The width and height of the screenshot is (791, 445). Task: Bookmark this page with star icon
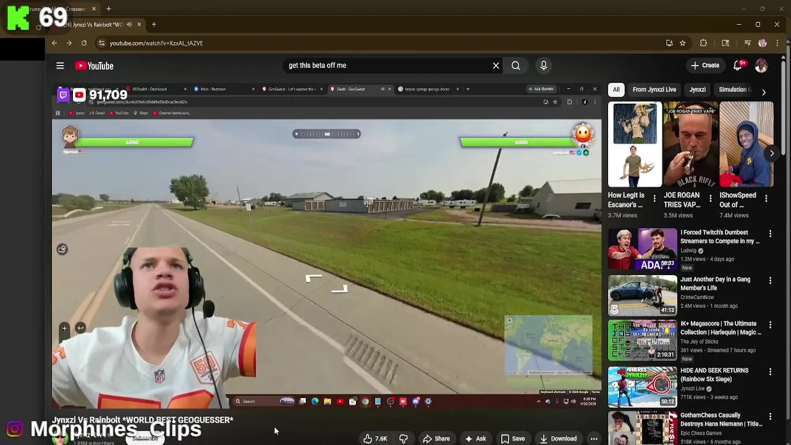click(x=683, y=43)
